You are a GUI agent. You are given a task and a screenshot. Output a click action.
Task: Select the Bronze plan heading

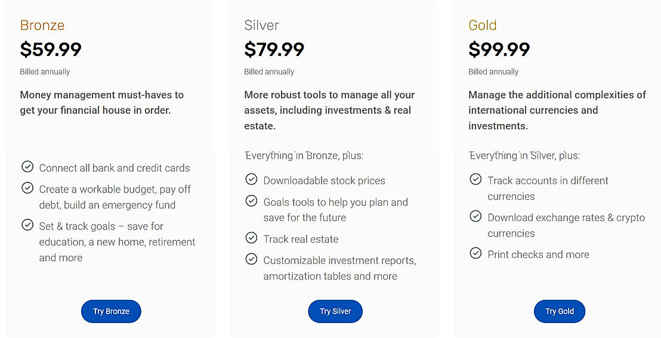42,25
